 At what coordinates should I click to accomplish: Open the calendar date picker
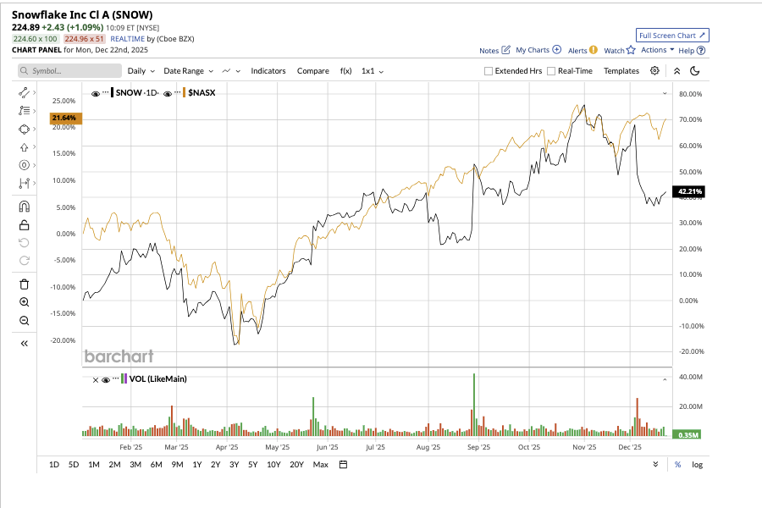341,464
